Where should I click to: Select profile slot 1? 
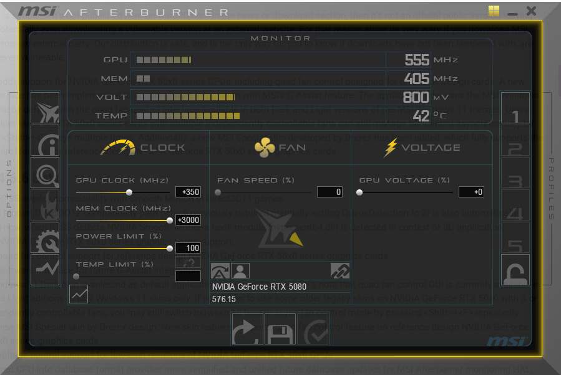[515, 108]
